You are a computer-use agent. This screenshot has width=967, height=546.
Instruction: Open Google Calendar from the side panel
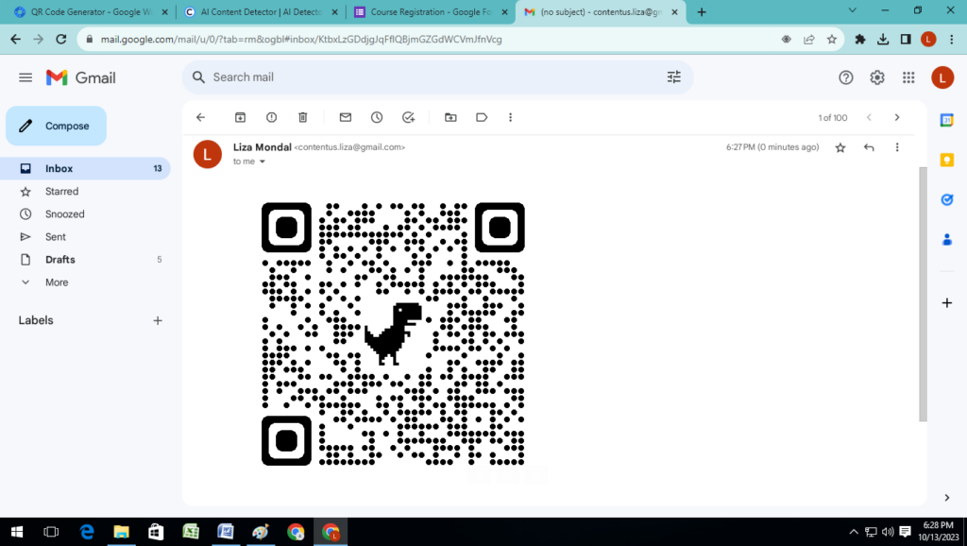(947, 121)
